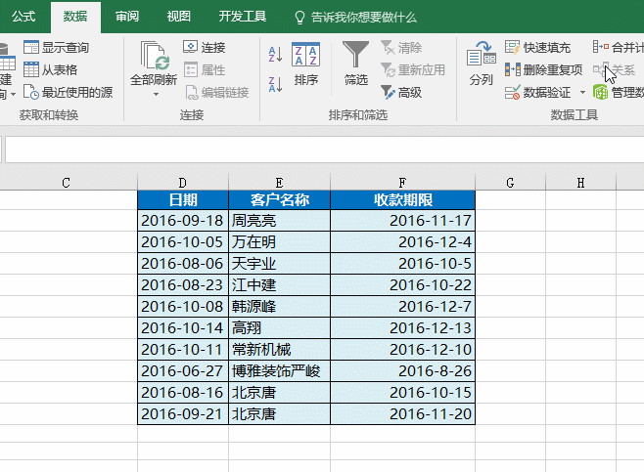Viewport: 644px width, 472px height.
Task: Switch to the Formulas (公式) tab
Action: coord(23,17)
